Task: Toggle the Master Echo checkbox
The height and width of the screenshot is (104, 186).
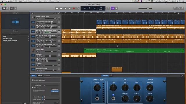Action: coord(43,97)
